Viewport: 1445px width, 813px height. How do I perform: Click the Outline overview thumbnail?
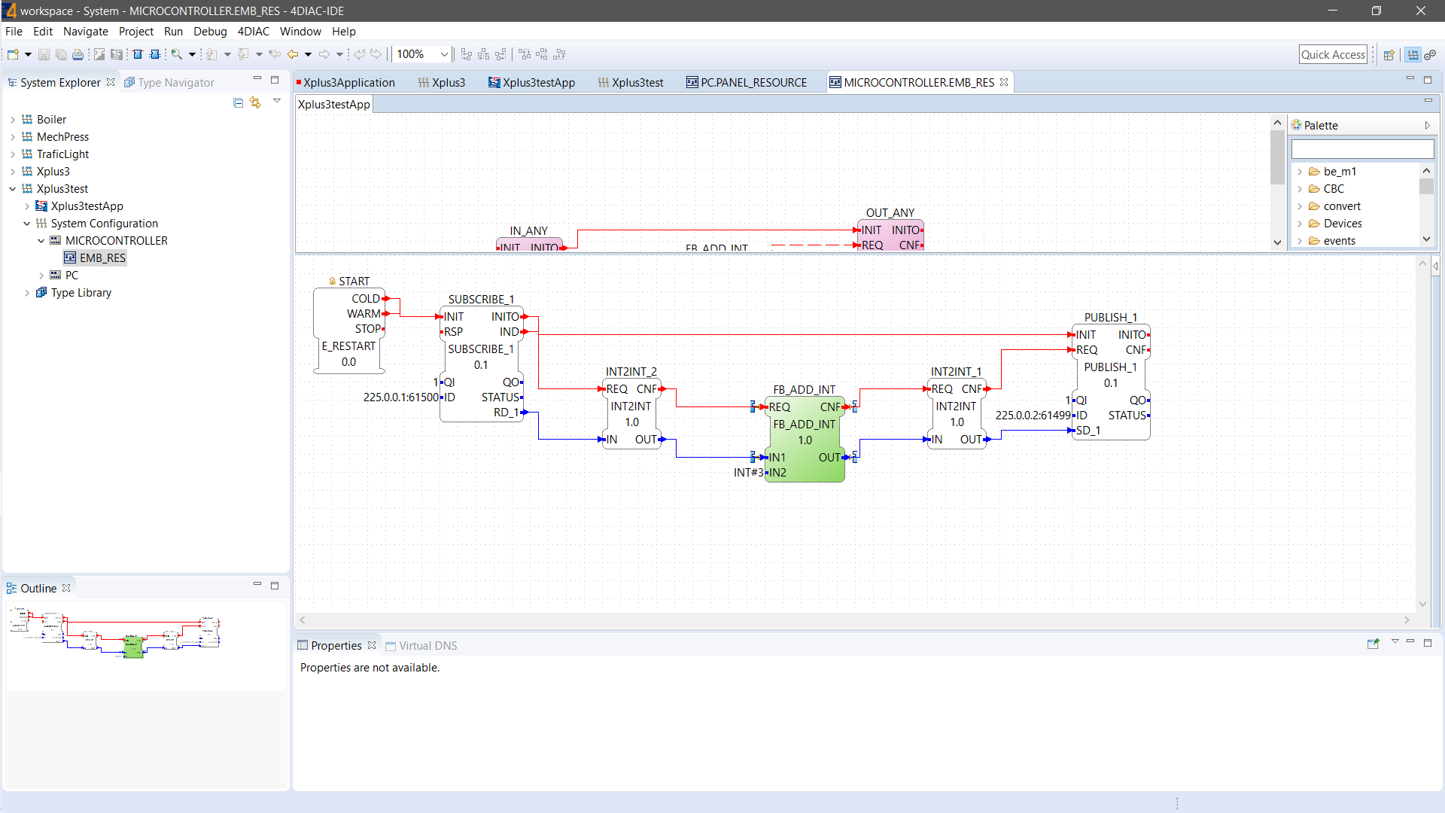(145, 646)
